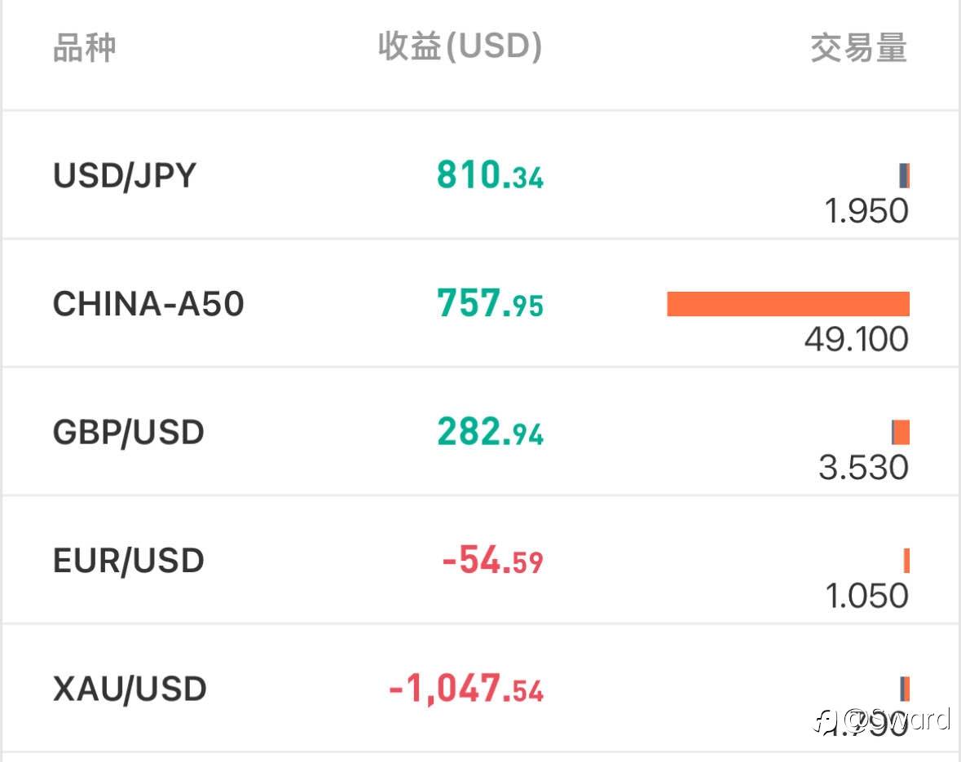Open the XAU/USD instrument row
Viewport: 961px width, 762px height.
[x=130, y=689]
